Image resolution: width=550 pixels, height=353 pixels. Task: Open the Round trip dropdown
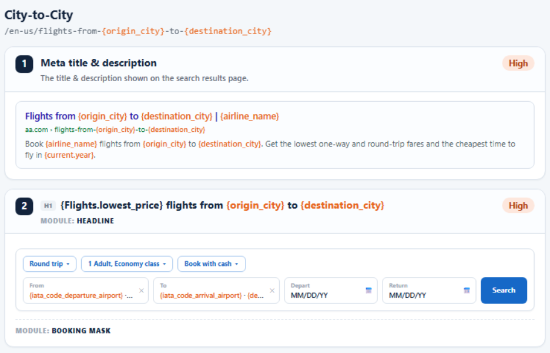click(x=49, y=264)
